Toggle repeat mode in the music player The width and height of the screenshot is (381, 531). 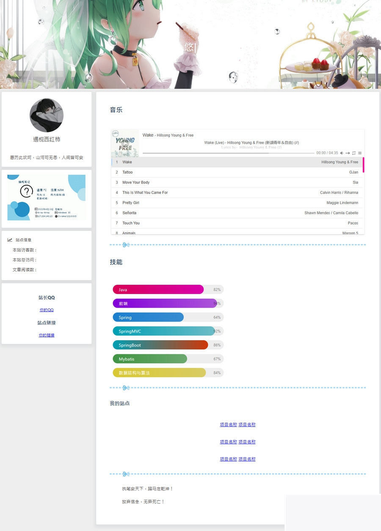[354, 153]
